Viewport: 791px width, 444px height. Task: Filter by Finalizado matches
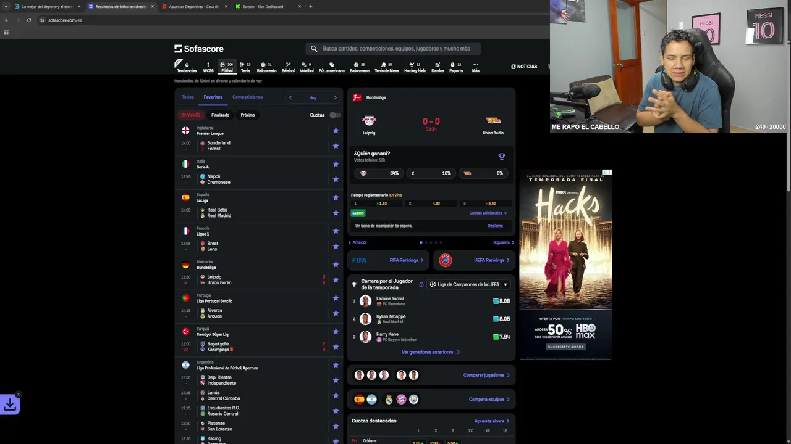[220, 115]
